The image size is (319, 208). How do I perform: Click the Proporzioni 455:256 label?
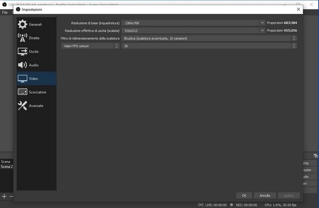(x=282, y=30)
